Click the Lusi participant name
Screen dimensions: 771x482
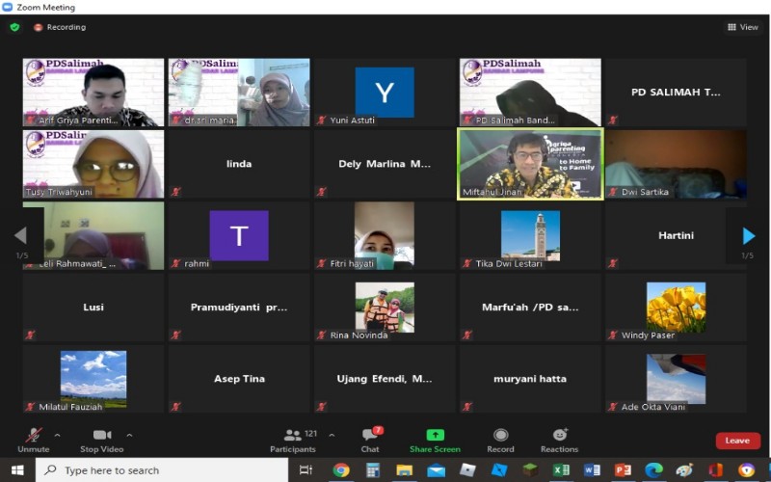[93, 308]
